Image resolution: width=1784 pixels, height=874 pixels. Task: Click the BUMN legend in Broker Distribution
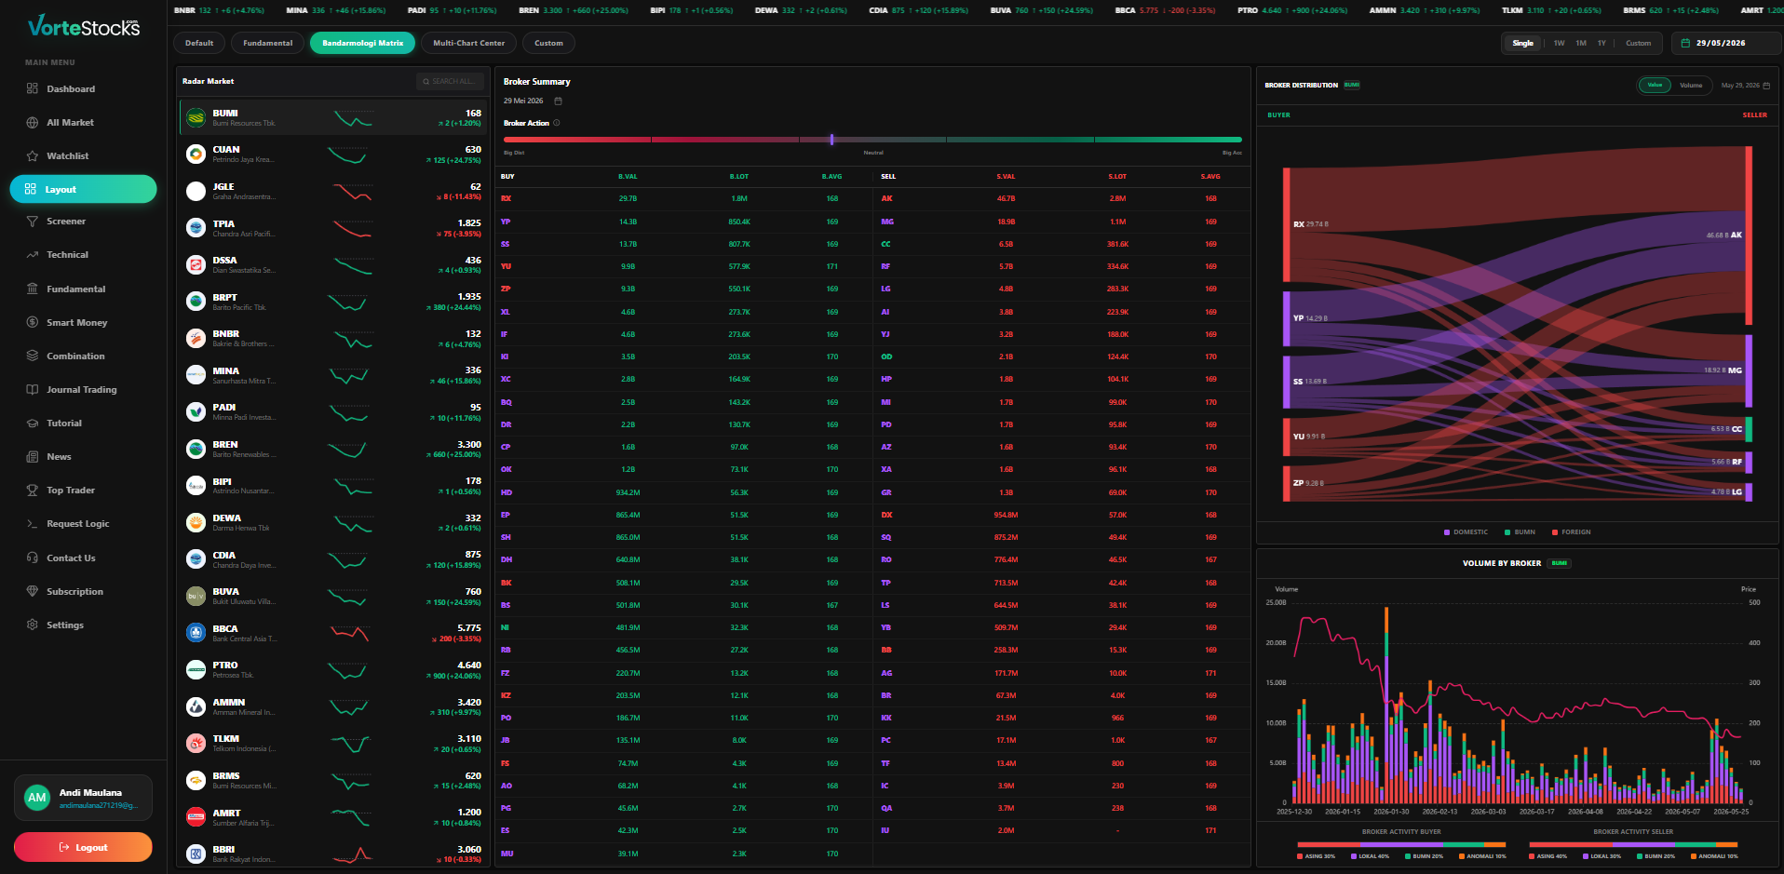pyautogui.click(x=1520, y=532)
